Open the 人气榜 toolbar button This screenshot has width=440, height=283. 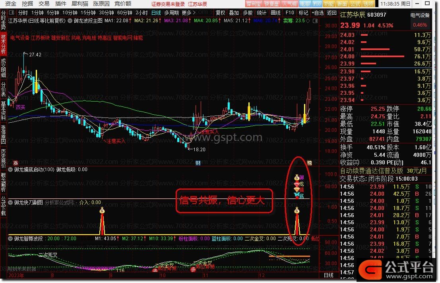click(x=289, y=4)
